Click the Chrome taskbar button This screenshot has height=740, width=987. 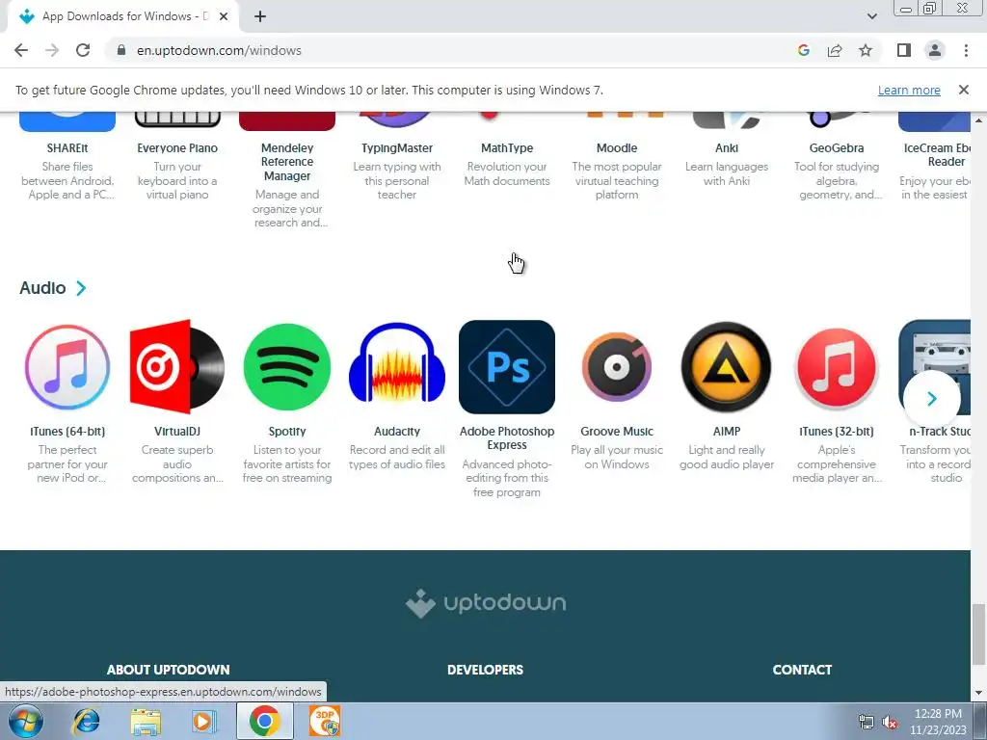(x=264, y=721)
